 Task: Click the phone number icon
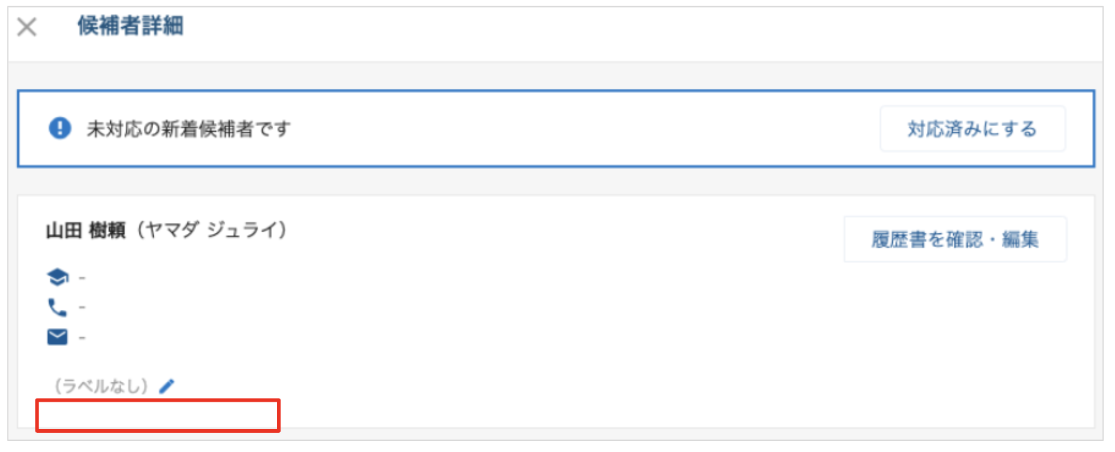pos(57,307)
